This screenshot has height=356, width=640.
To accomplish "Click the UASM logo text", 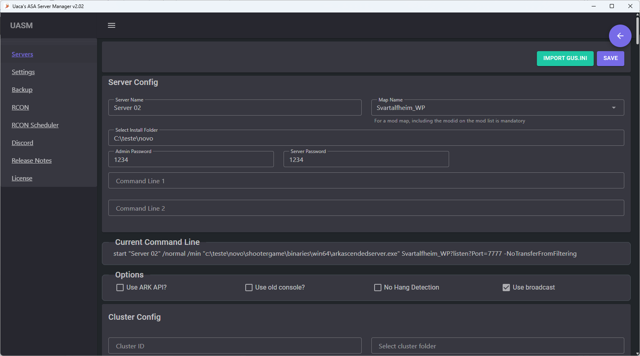I will 21,25.
